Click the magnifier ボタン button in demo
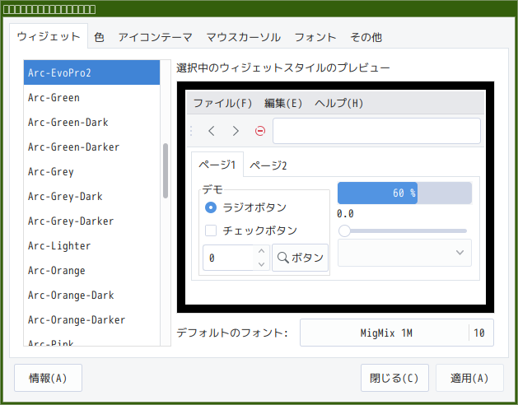The height and width of the screenshot is (405, 518). coord(301,258)
